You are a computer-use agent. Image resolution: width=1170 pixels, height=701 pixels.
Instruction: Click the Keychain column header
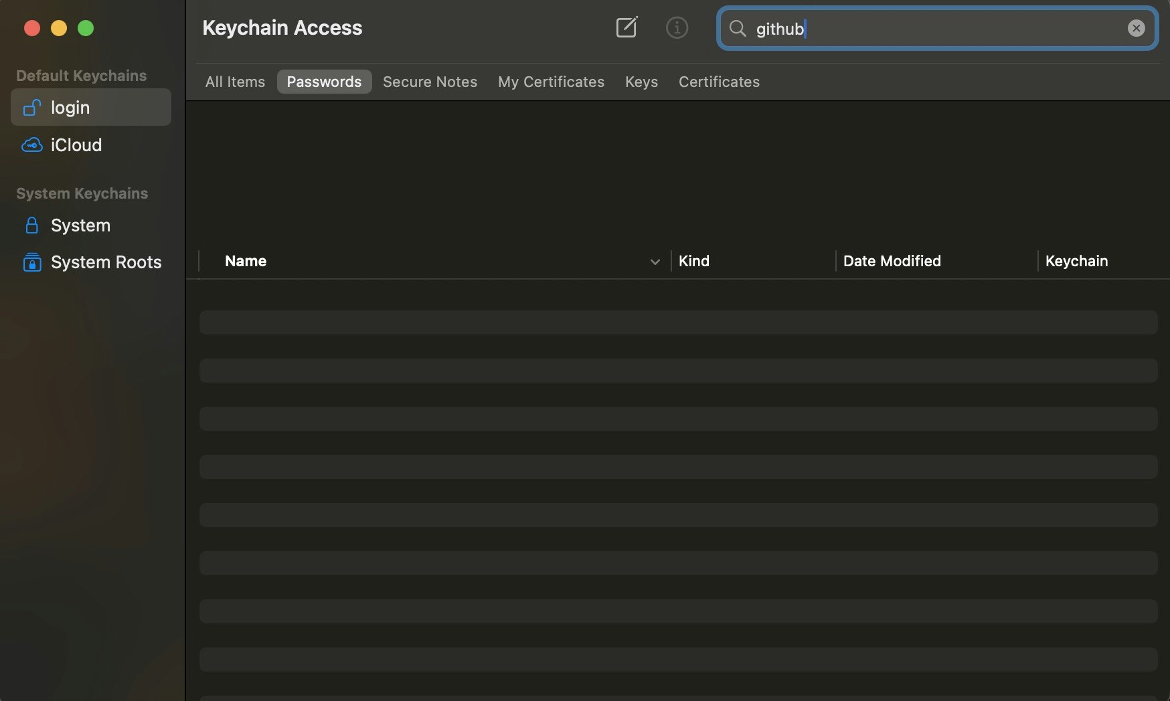(1076, 261)
